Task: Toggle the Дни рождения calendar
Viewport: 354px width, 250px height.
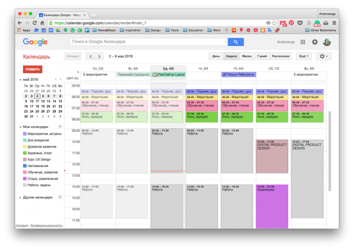Action: pos(25,140)
